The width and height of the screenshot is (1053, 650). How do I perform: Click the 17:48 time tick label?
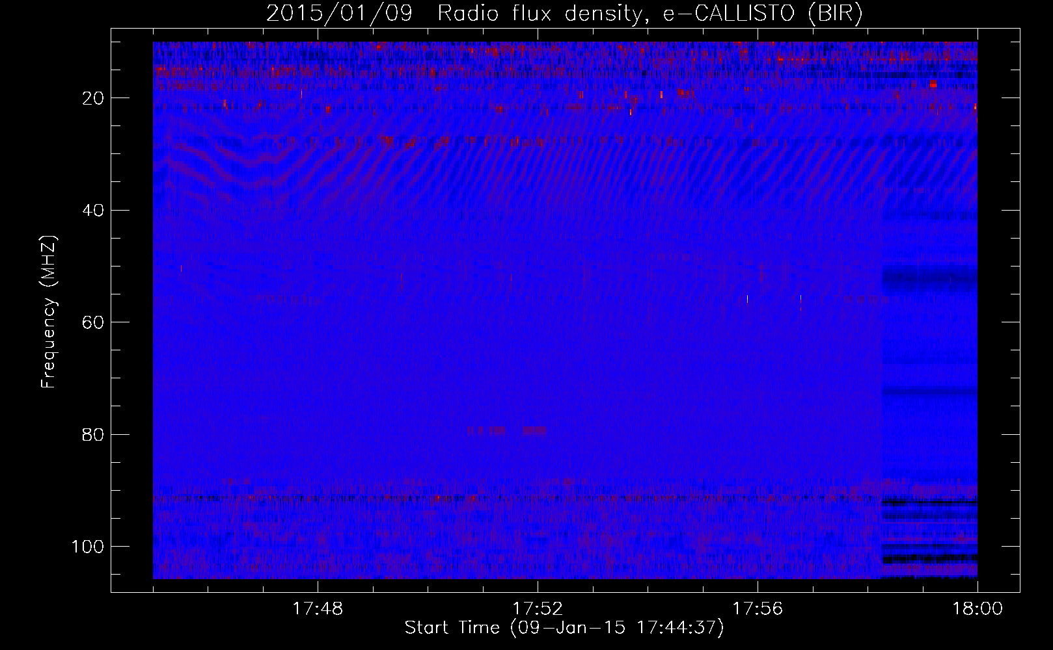[x=318, y=609]
